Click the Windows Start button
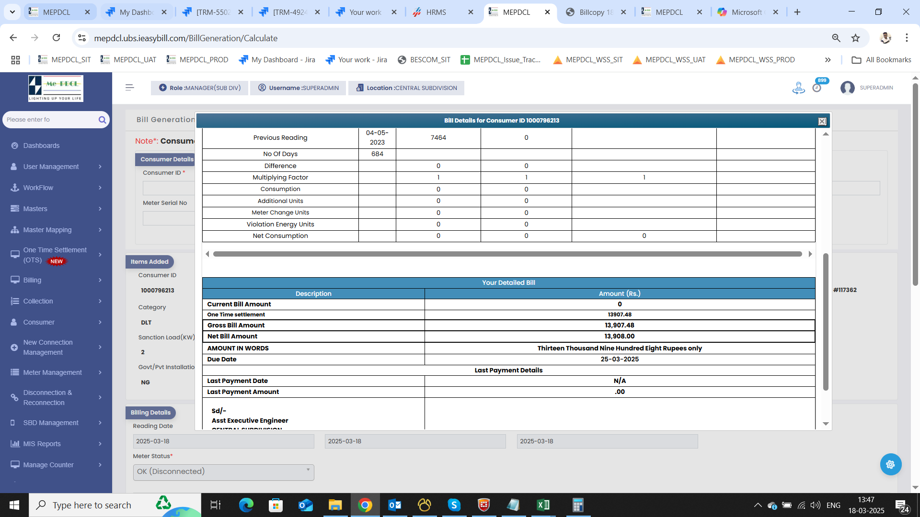The image size is (920, 517). pos(14,505)
